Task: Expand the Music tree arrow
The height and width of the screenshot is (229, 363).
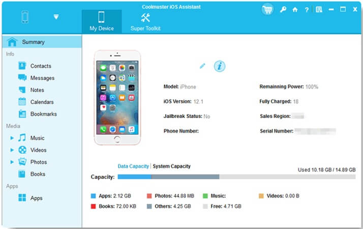Action: tap(12, 138)
